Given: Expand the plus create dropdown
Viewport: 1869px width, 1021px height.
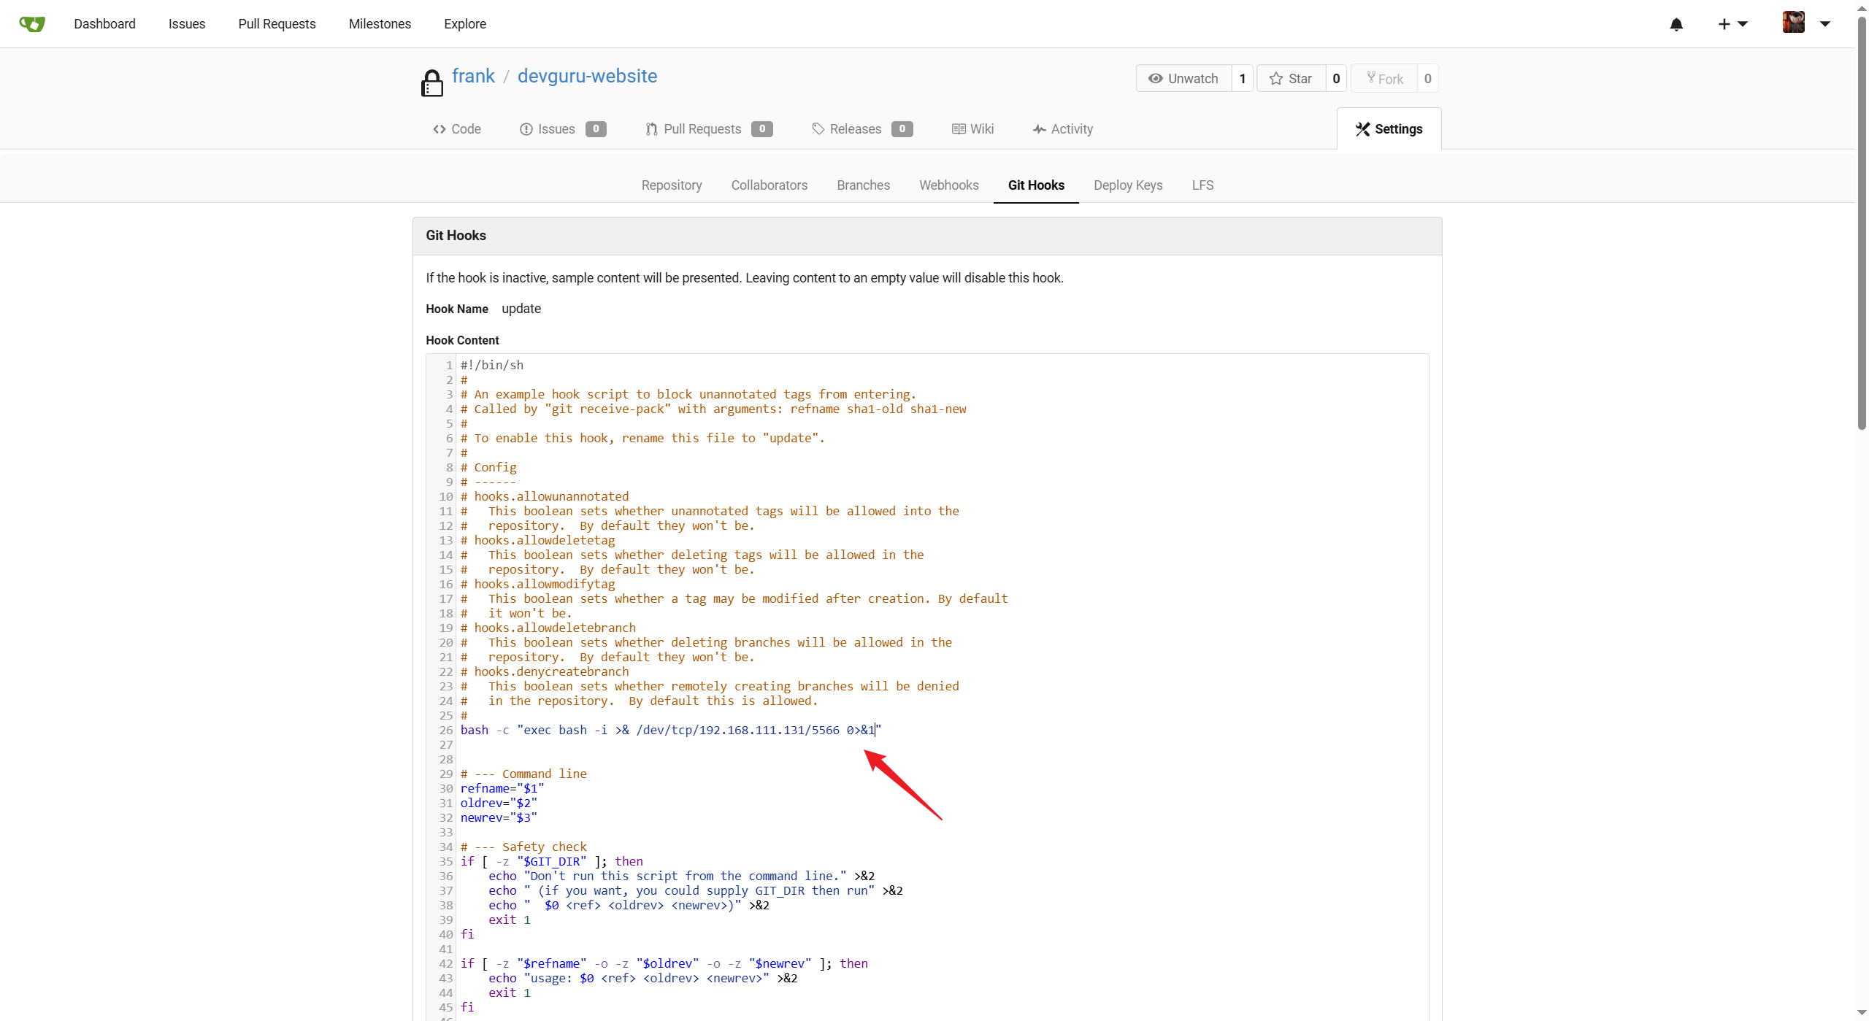Looking at the screenshot, I should 1732,24.
